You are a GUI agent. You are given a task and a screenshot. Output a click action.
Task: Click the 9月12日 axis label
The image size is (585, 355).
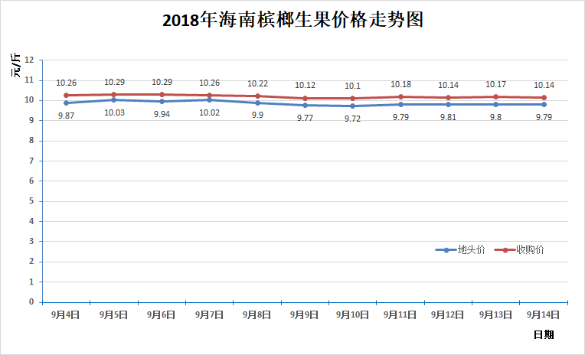(448, 314)
